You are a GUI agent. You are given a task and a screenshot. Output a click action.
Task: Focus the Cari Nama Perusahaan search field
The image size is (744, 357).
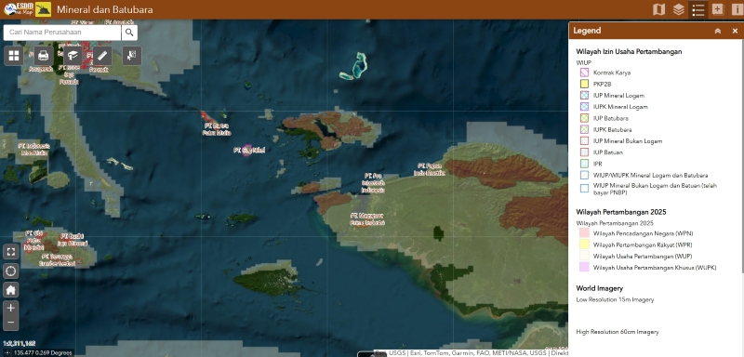click(62, 33)
